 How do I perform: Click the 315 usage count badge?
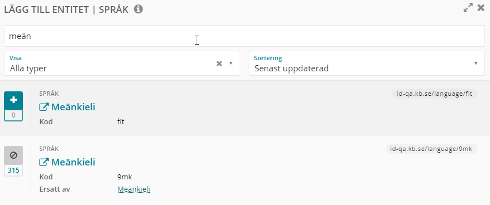pyautogui.click(x=13, y=170)
